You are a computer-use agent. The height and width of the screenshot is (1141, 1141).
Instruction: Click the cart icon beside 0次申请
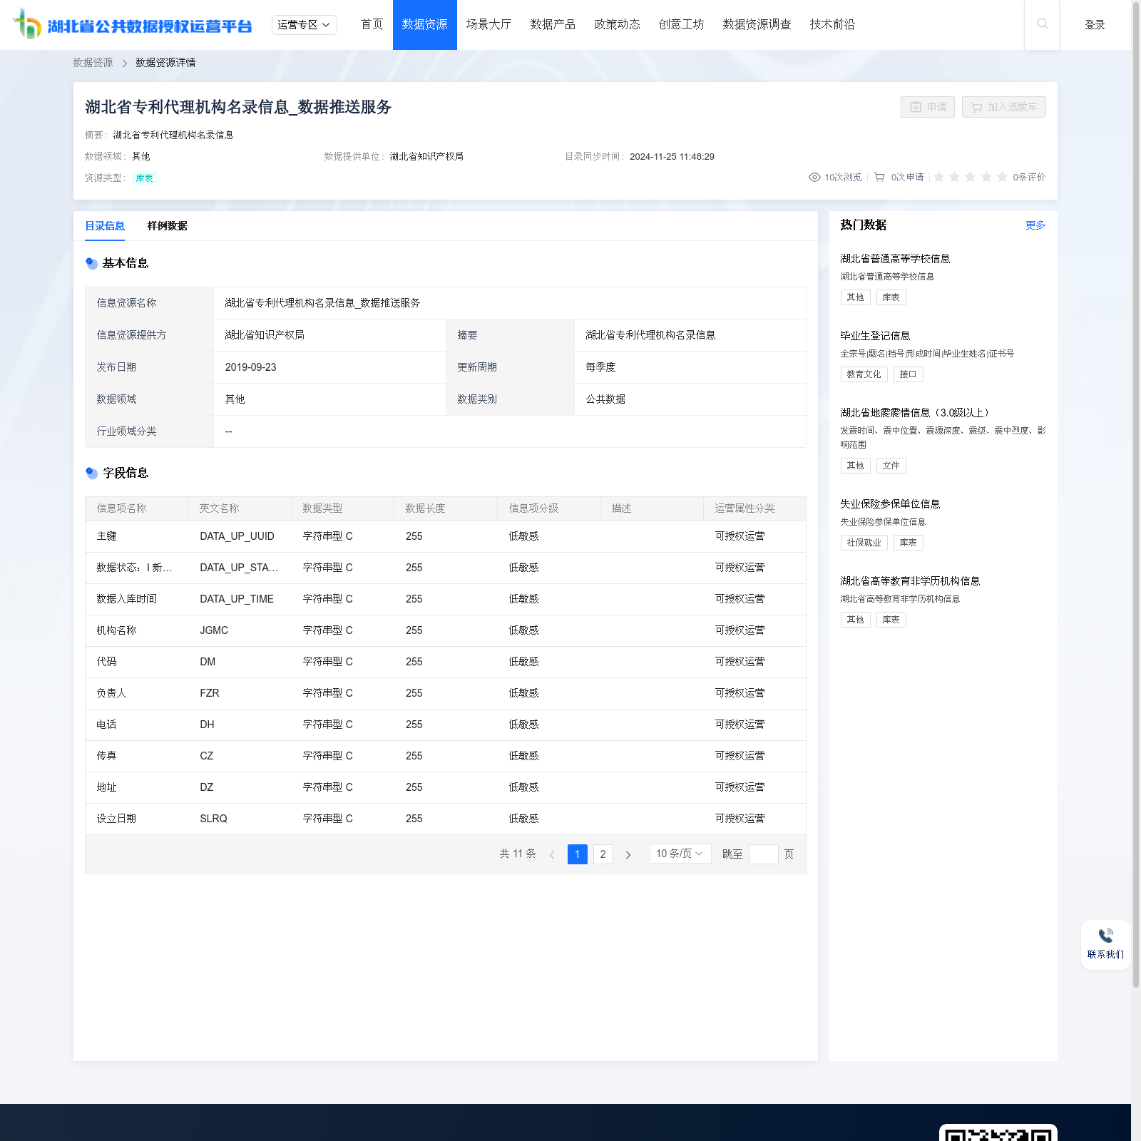879,177
